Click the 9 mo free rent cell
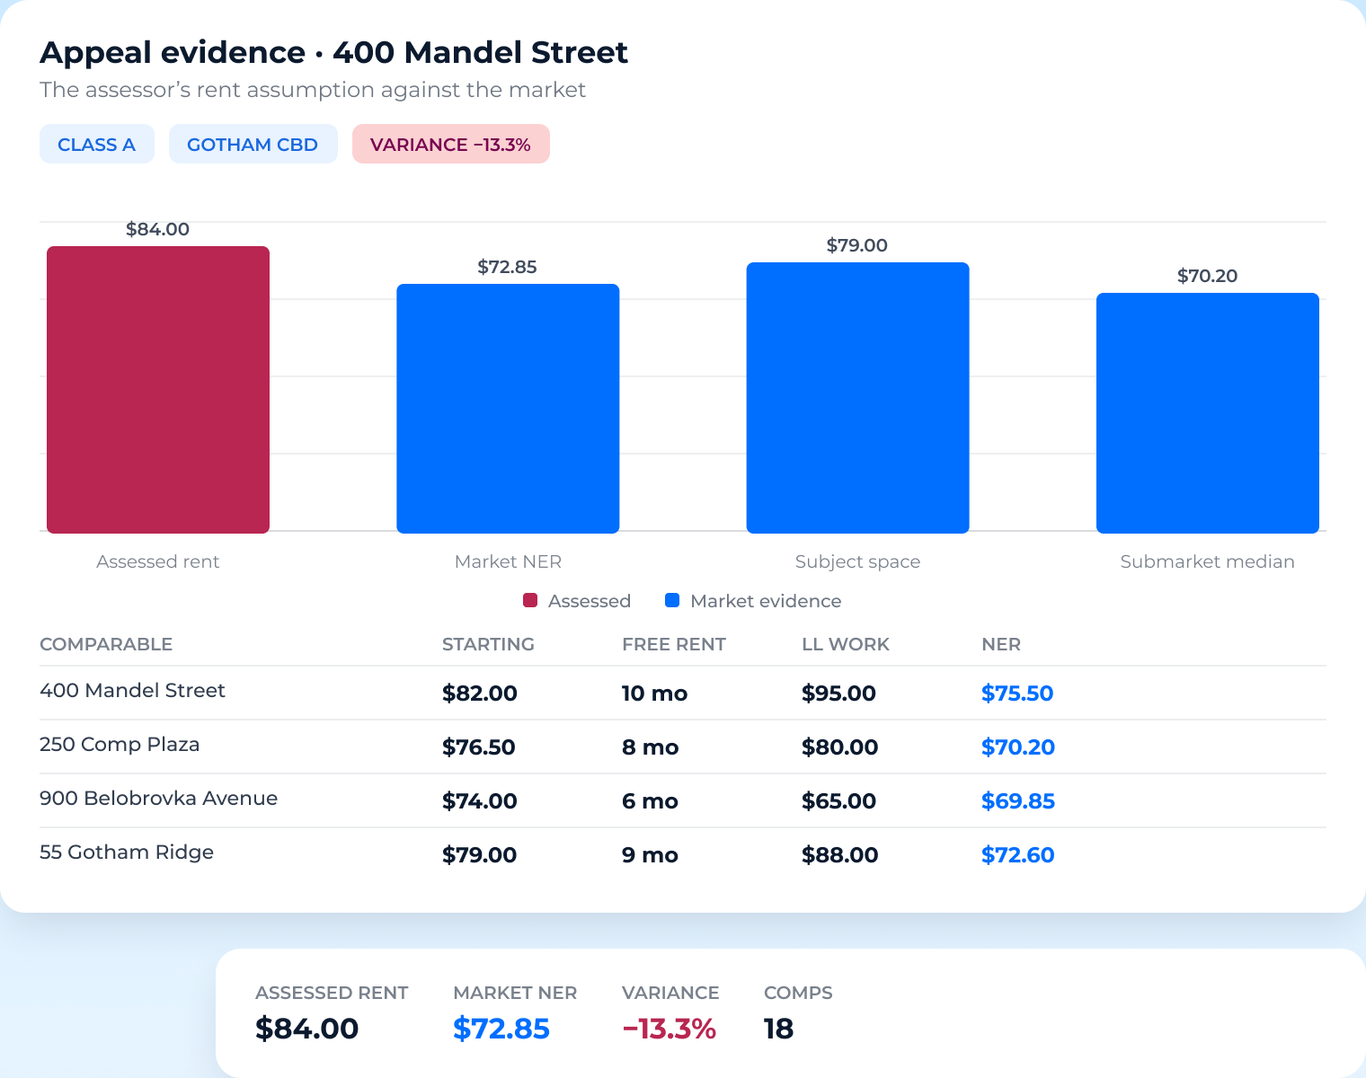The image size is (1366, 1078). [651, 855]
